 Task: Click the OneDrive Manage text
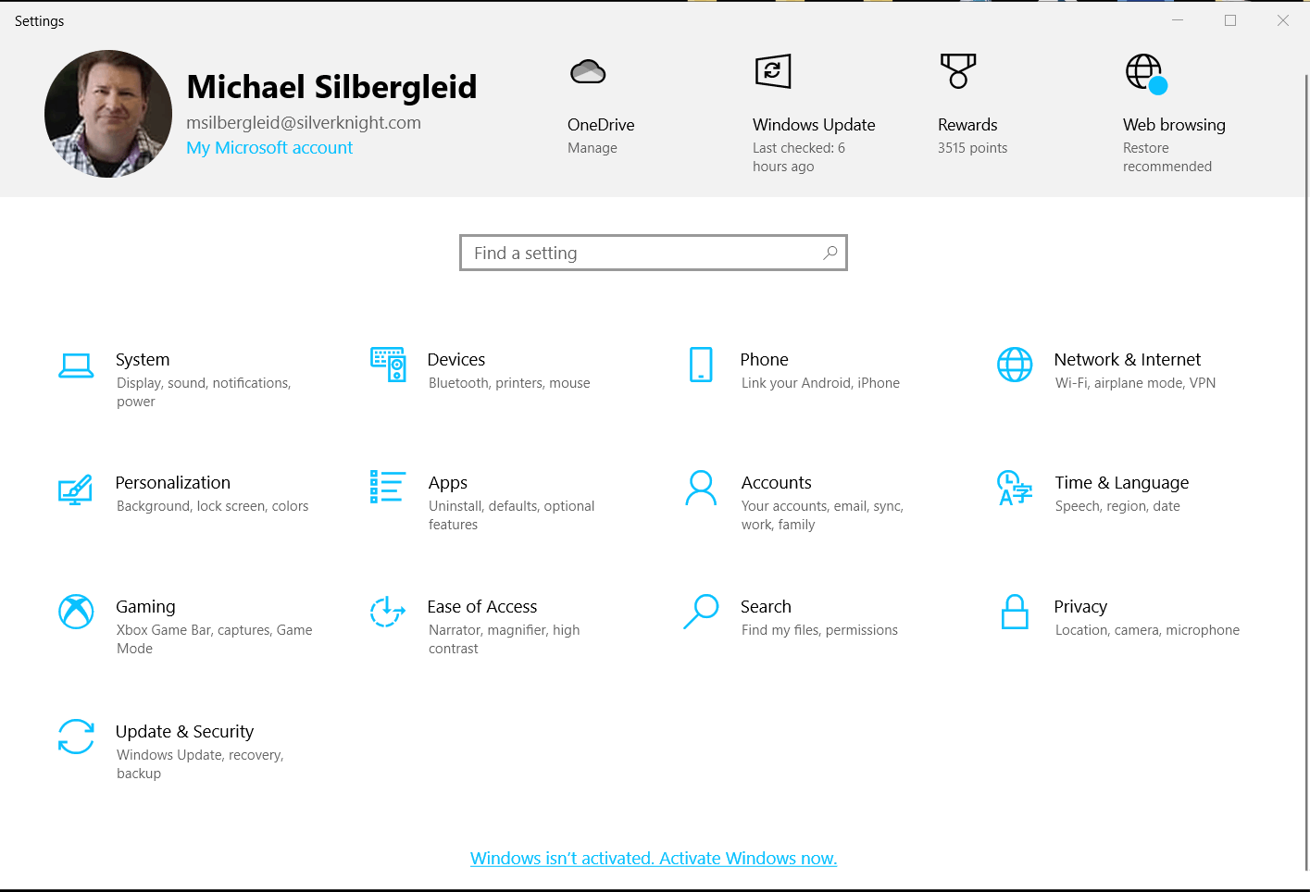click(593, 148)
